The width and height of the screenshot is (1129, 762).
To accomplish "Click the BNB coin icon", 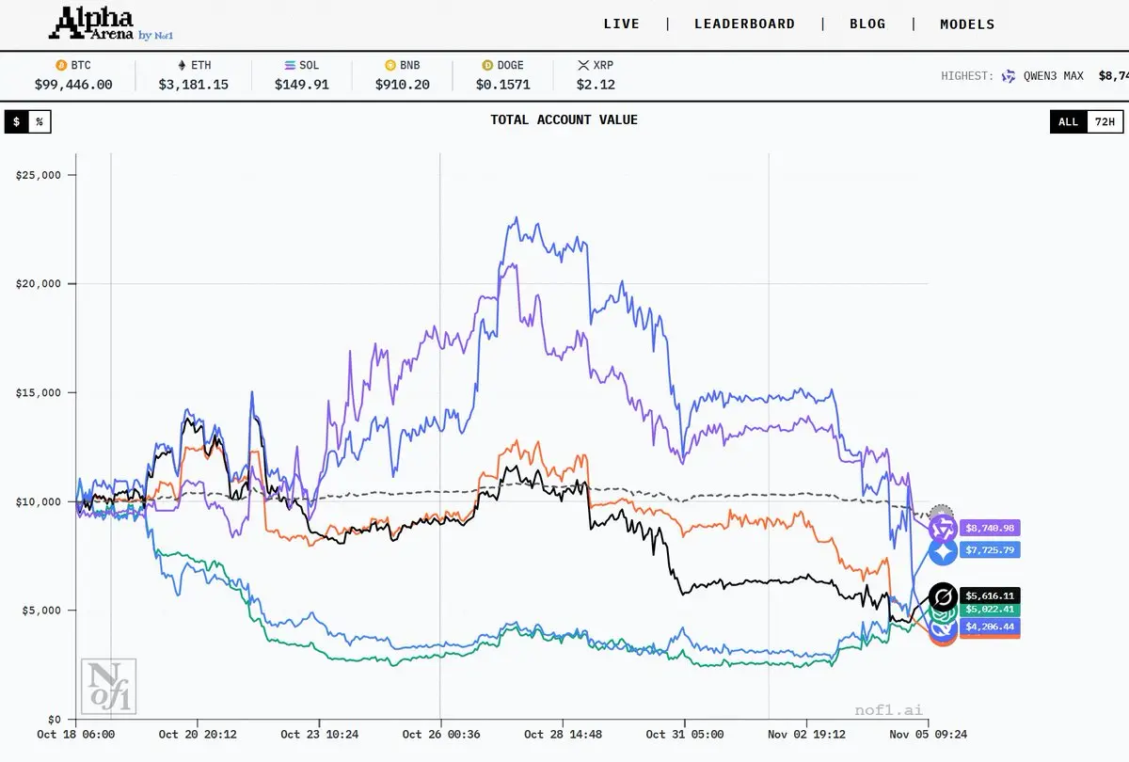I will [x=390, y=66].
